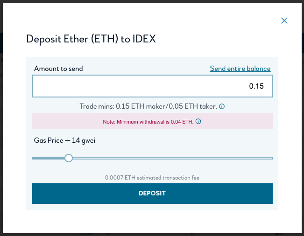
Task: Click the 0.0007 ETH estimated transaction fee text
Action: (x=152, y=178)
